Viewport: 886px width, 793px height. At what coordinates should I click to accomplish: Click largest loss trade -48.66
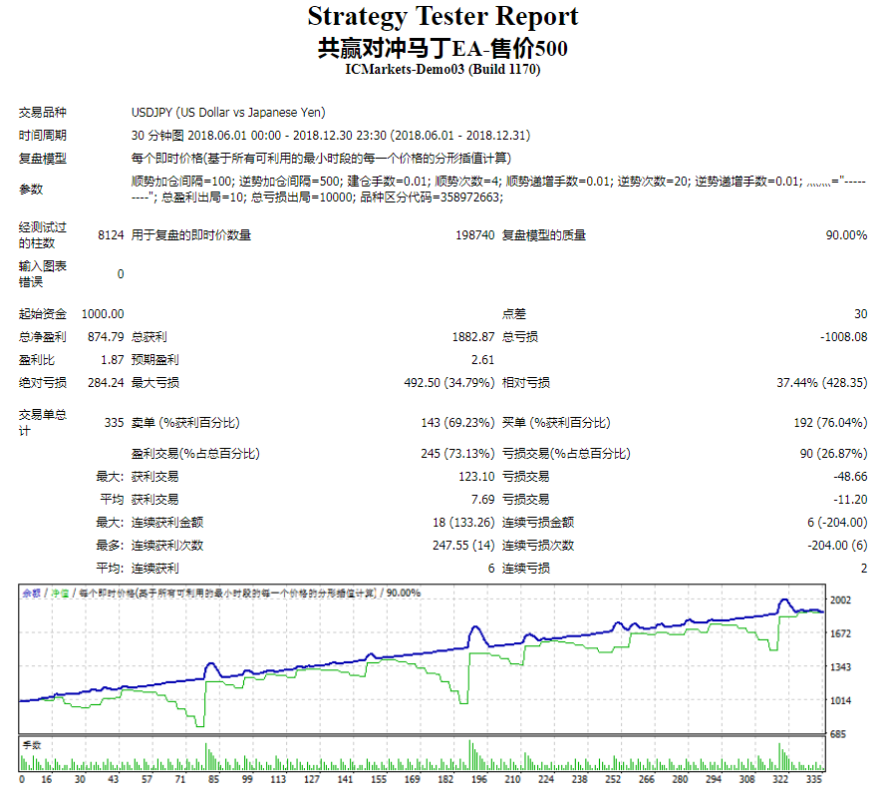pos(850,477)
